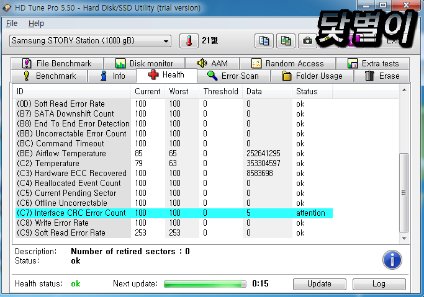
Task: Click the ID column header
Action: (73, 92)
